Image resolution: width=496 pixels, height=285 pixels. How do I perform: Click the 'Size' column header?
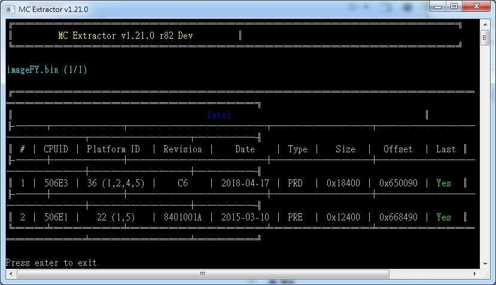345,149
